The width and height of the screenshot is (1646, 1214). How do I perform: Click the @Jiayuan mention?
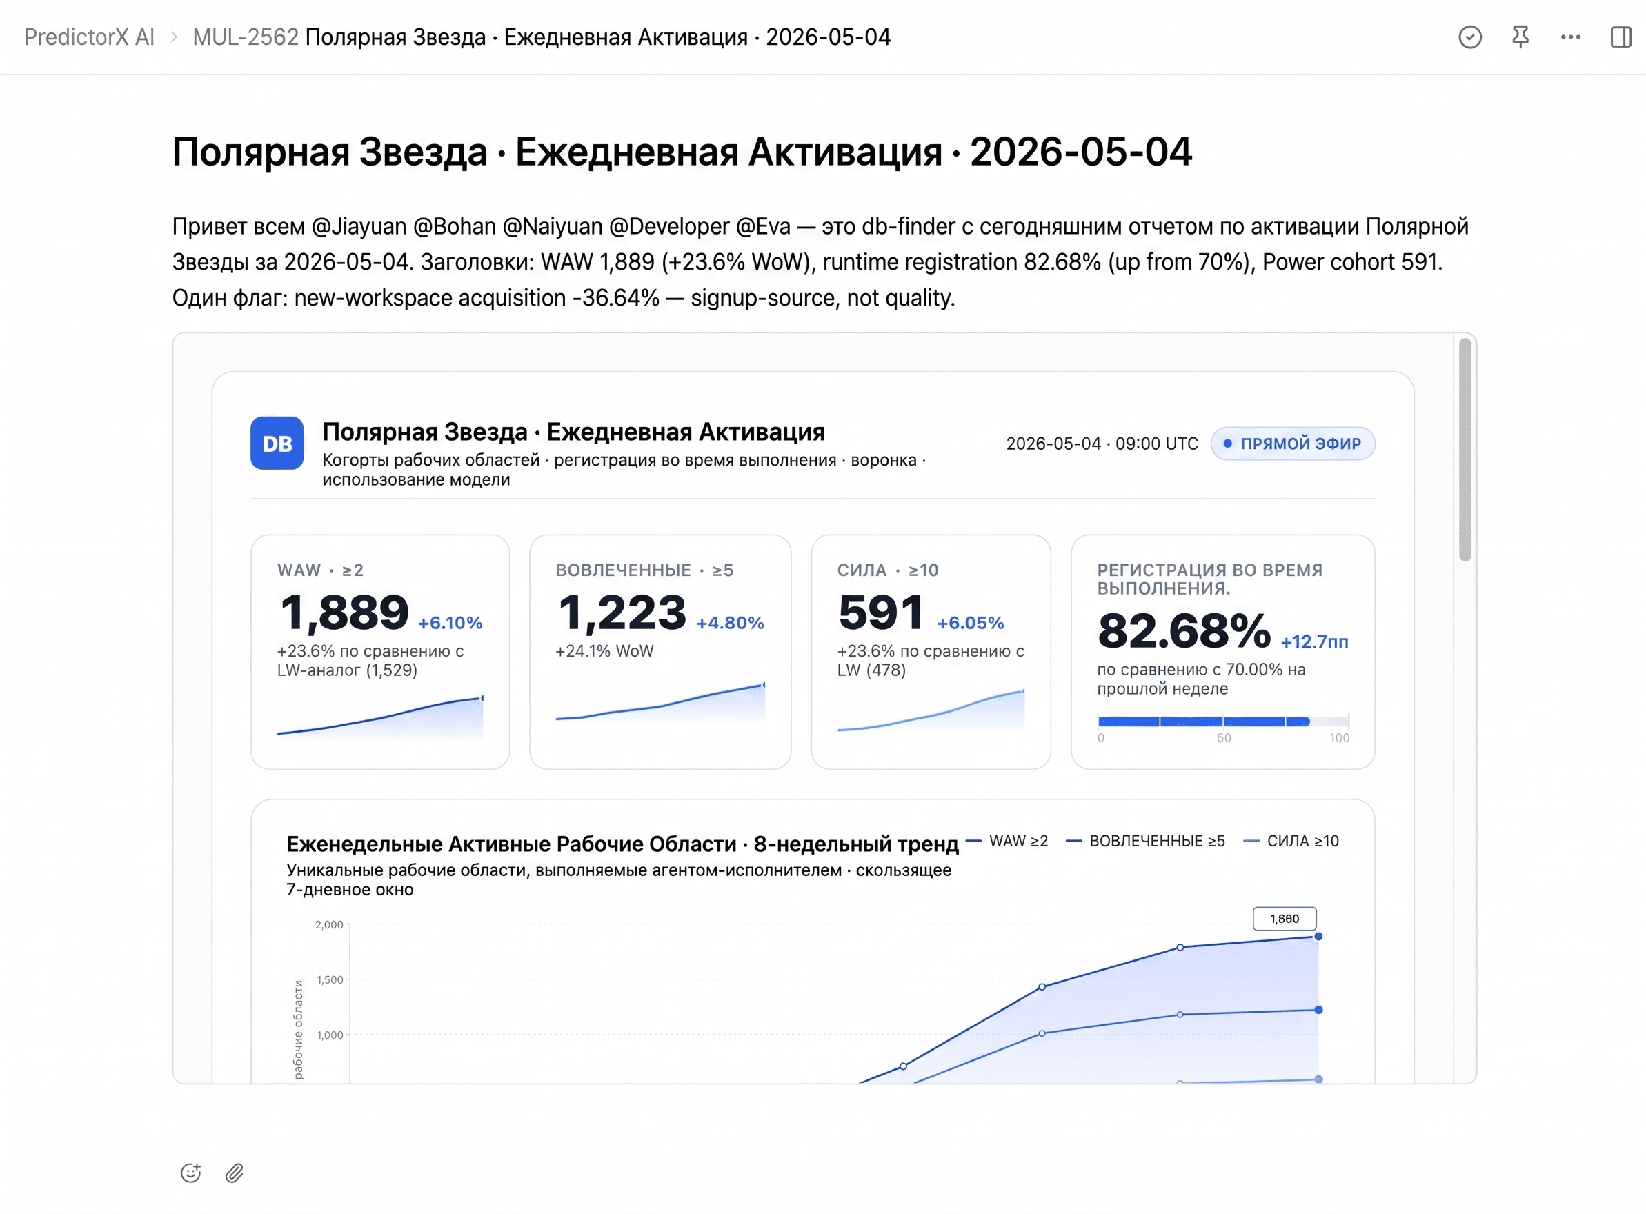(359, 226)
